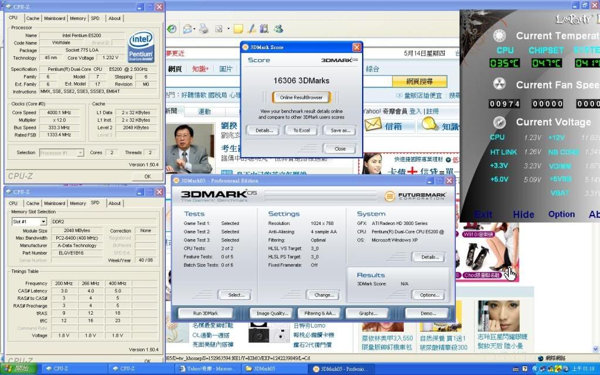
Task: Click the Run 3DMark button
Action: pyautogui.click(x=206, y=313)
